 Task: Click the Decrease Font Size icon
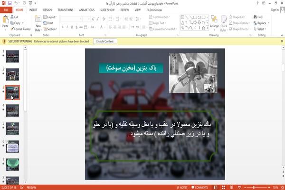tap(97, 19)
